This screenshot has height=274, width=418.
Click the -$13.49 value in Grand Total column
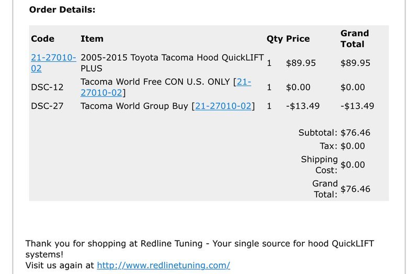tap(357, 106)
